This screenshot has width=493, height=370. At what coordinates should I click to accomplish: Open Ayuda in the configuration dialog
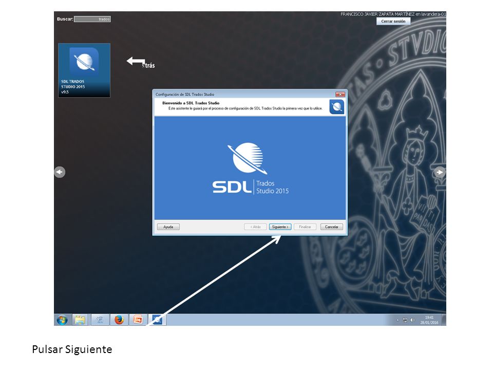168,227
